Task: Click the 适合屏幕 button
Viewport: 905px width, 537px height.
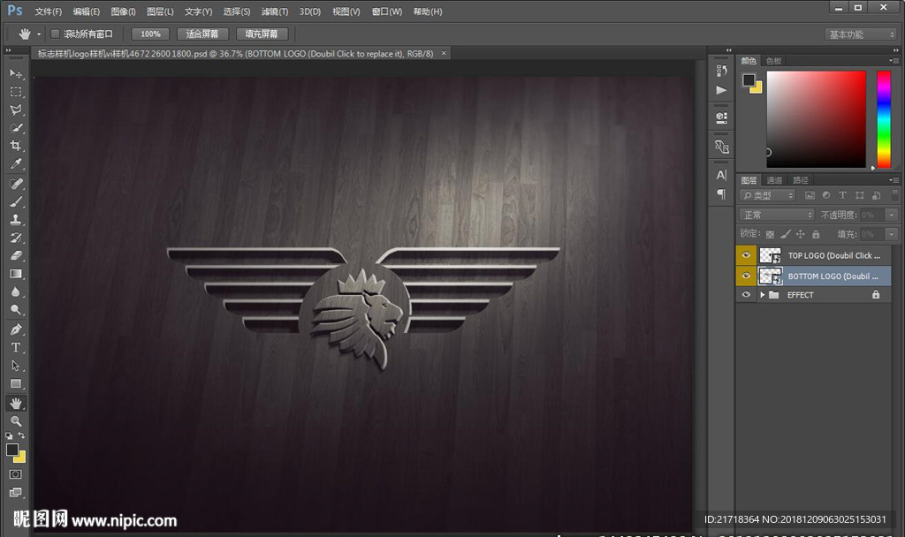Action: (202, 34)
